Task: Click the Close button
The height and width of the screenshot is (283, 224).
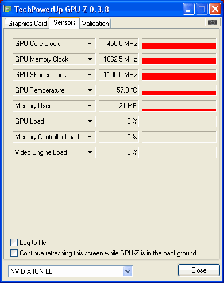Action: point(199,270)
